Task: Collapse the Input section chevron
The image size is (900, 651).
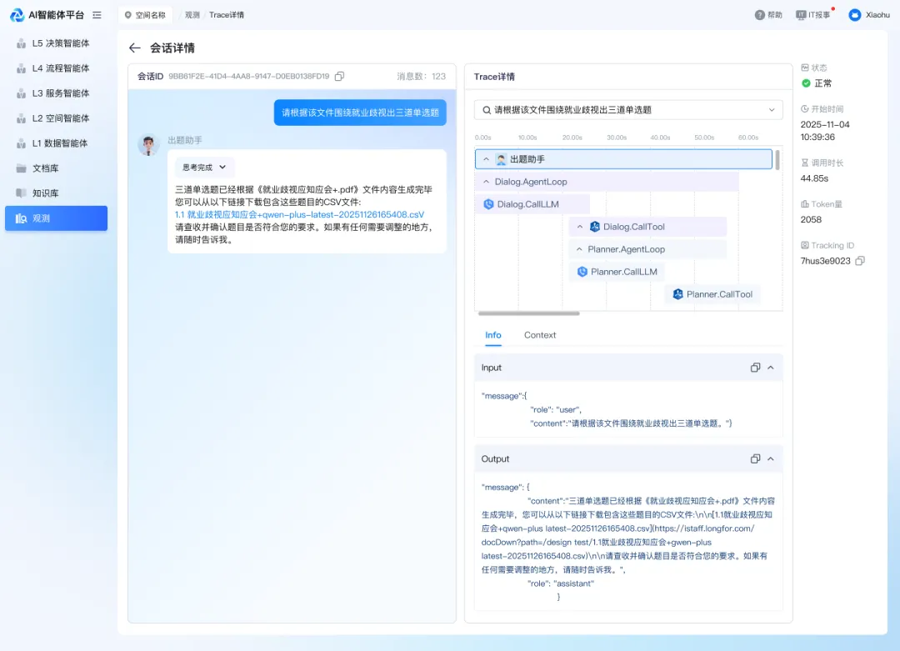Action: tap(771, 368)
